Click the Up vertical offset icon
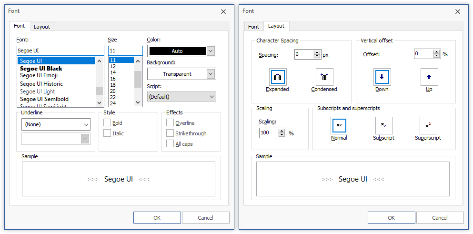 (x=429, y=77)
